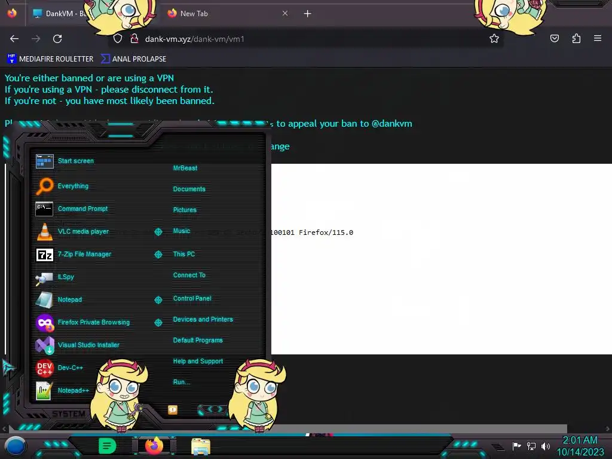Open Notepad++ editor
This screenshot has width=612, height=459.
62,390
